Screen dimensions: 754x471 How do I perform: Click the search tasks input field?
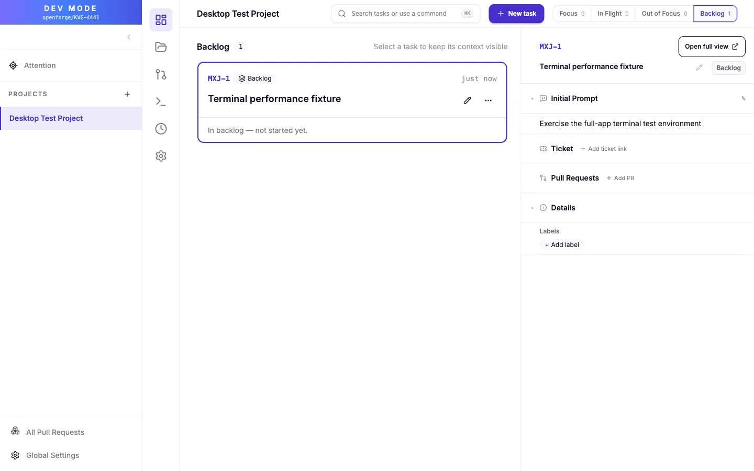[x=405, y=14]
